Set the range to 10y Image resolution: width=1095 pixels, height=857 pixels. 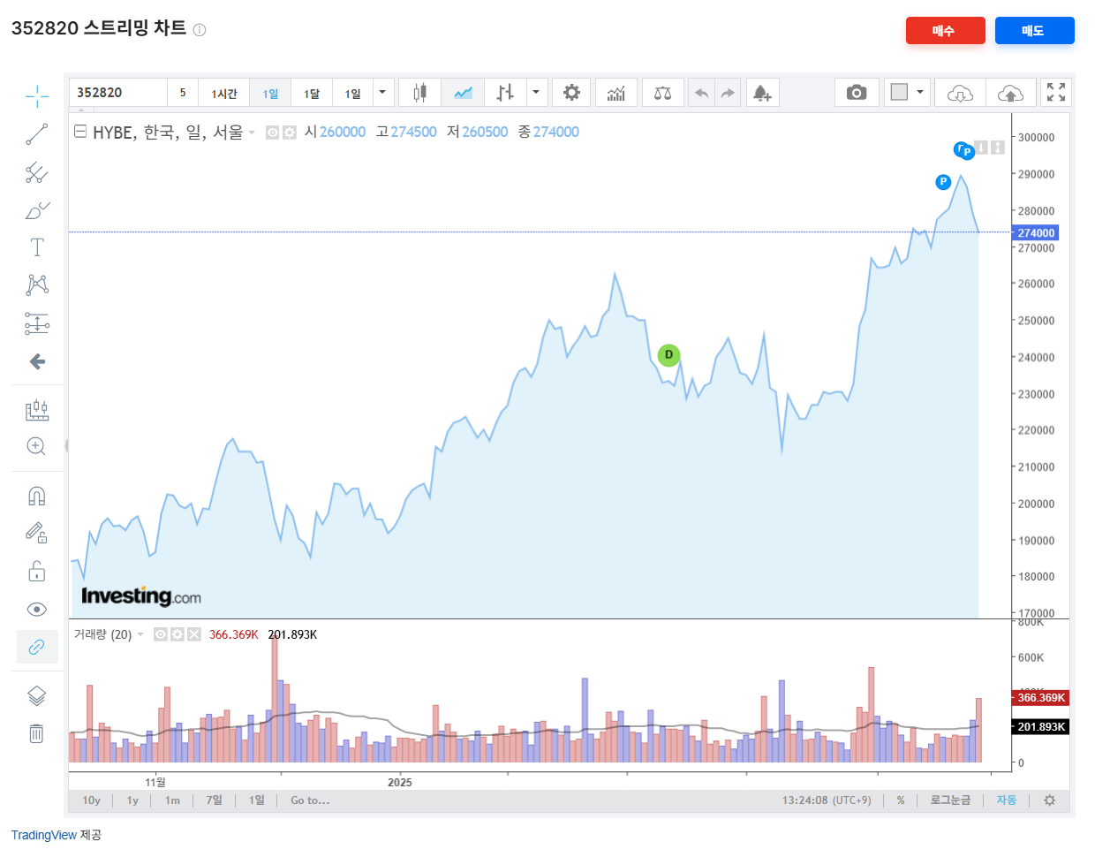pyautogui.click(x=91, y=800)
